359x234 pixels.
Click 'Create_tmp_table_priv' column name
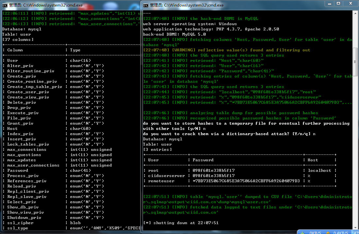[35, 87]
